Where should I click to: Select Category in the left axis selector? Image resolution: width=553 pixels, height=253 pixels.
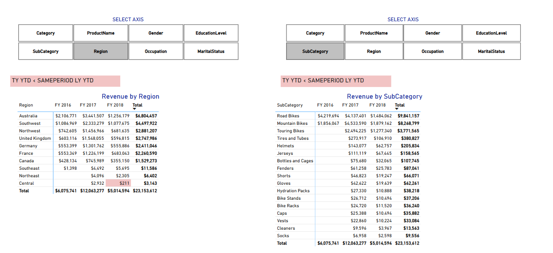(46, 33)
